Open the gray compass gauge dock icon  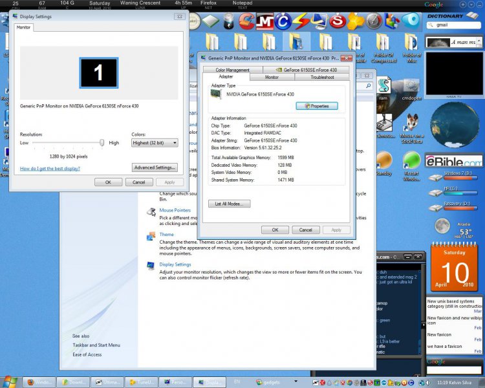tap(374, 21)
